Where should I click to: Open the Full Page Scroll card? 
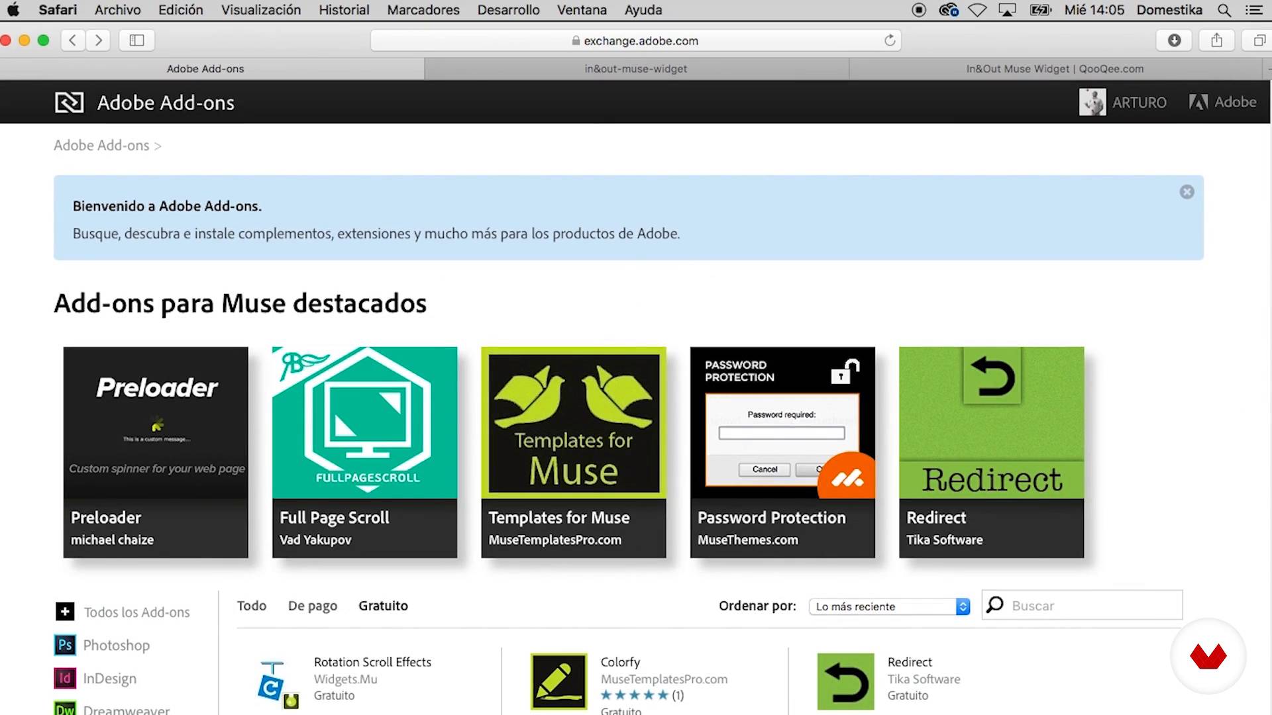(x=364, y=452)
